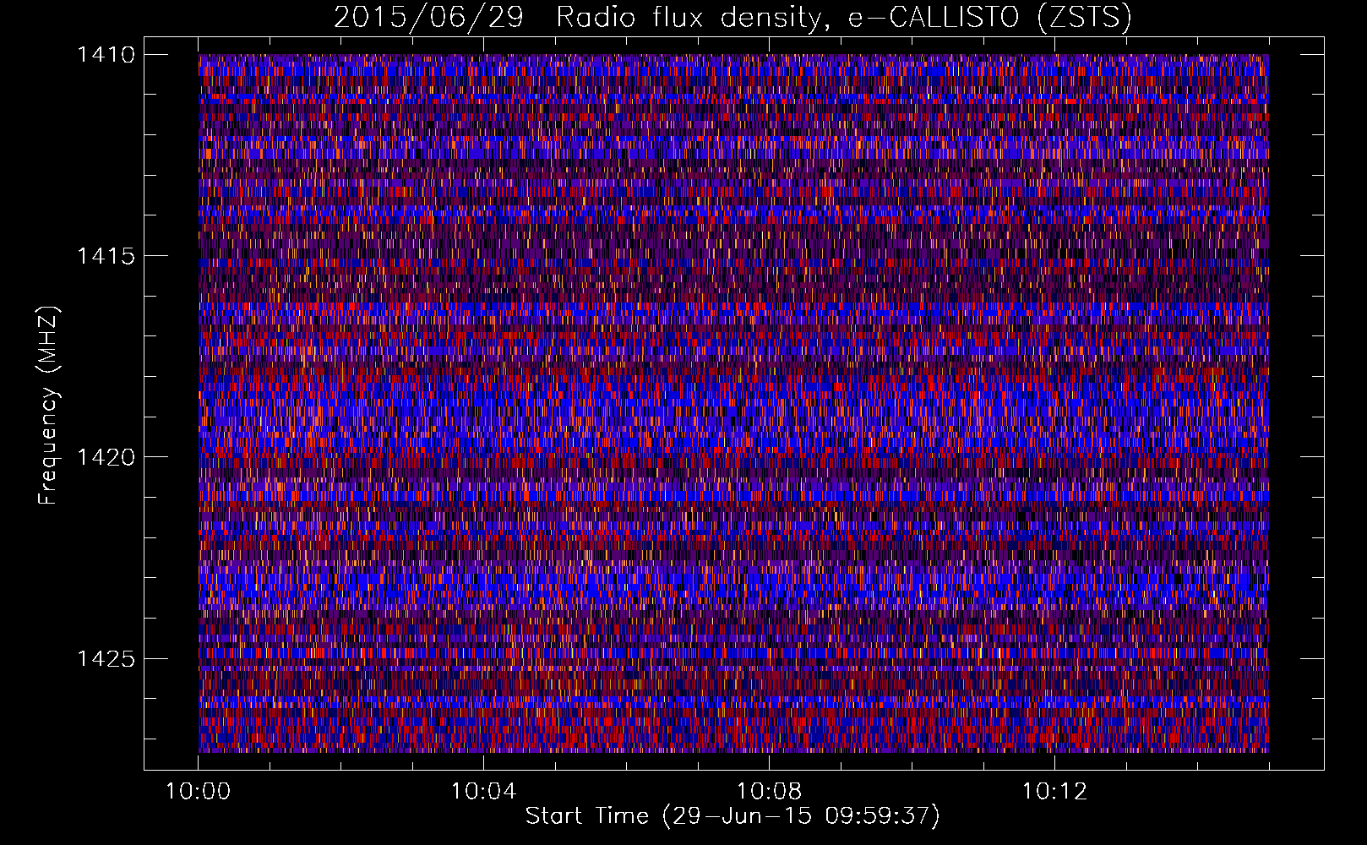Click the 10:04 time axis label

(x=483, y=792)
